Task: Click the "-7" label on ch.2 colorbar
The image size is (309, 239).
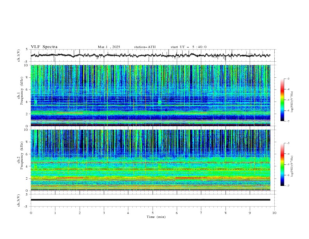Action: coord(288,185)
